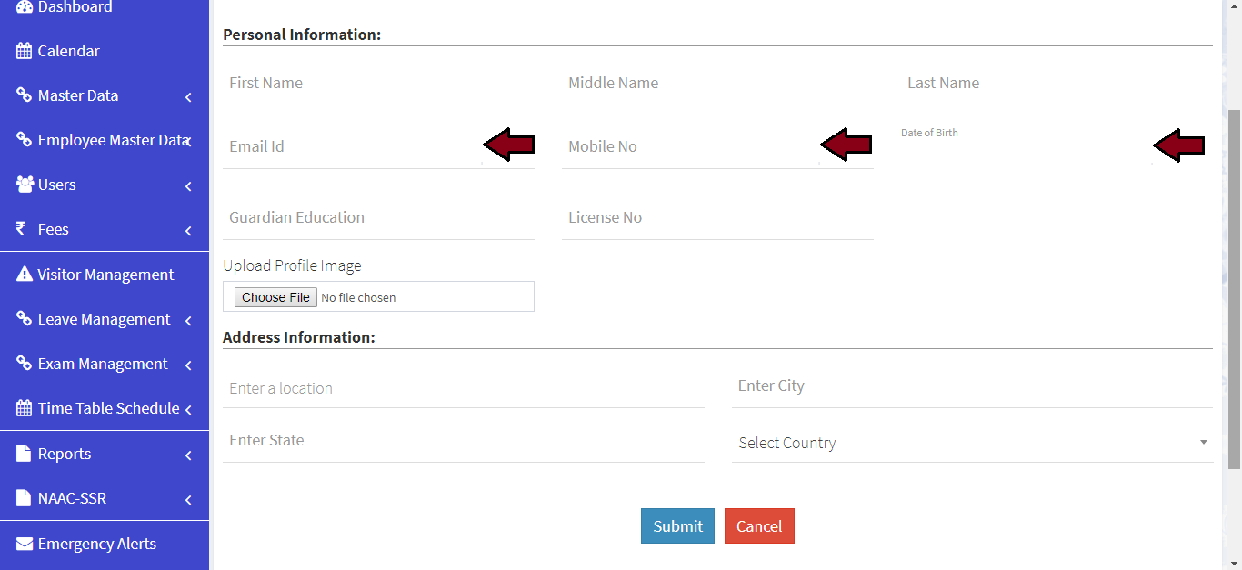Open Employee Master Data menu
The width and height of the screenshot is (1242, 570).
113,140
